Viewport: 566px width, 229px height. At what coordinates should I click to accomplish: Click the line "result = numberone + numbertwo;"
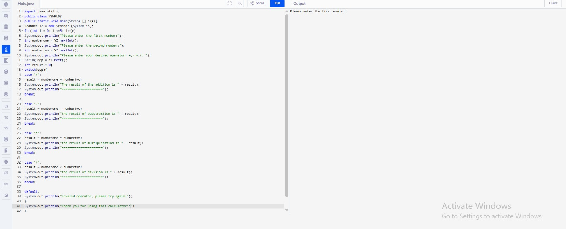tap(53, 80)
